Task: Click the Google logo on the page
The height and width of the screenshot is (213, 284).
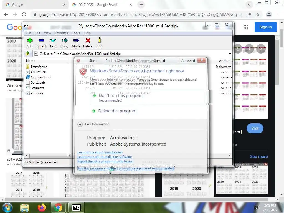Action: click(x=14, y=27)
